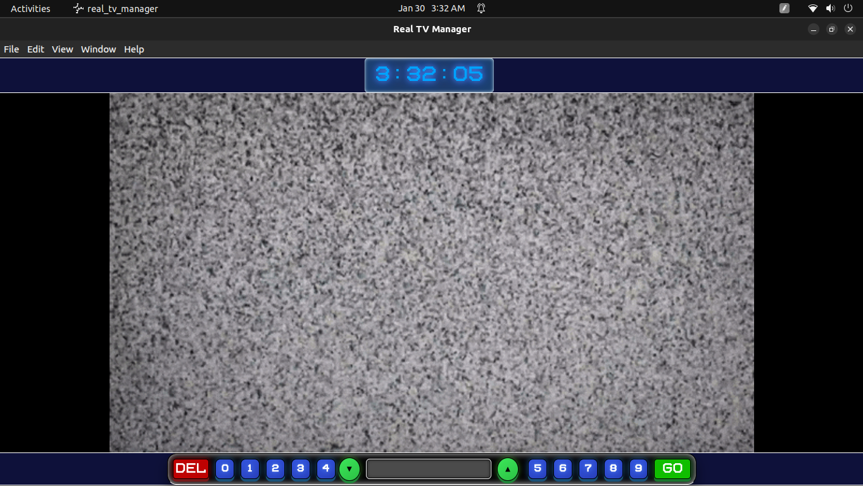Click the channel number input field

pyautogui.click(x=428, y=469)
